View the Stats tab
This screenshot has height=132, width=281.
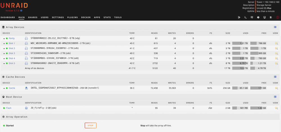(107, 17)
